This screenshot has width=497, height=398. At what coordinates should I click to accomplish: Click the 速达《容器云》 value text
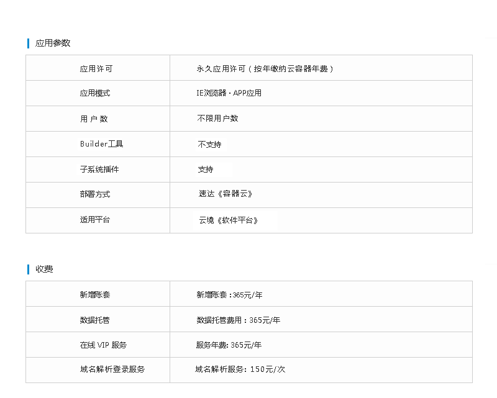click(x=226, y=194)
